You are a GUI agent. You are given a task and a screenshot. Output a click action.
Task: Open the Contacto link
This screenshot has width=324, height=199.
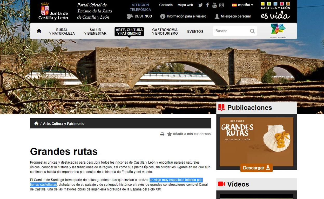[x=166, y=5]
